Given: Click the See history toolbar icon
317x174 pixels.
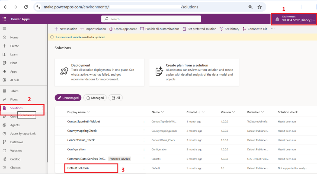Looking at the screenshot, I should tap(229, 29).
